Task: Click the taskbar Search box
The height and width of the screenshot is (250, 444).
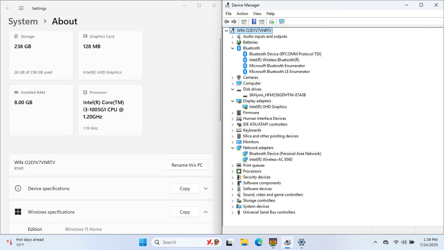Action: point(187,242)
